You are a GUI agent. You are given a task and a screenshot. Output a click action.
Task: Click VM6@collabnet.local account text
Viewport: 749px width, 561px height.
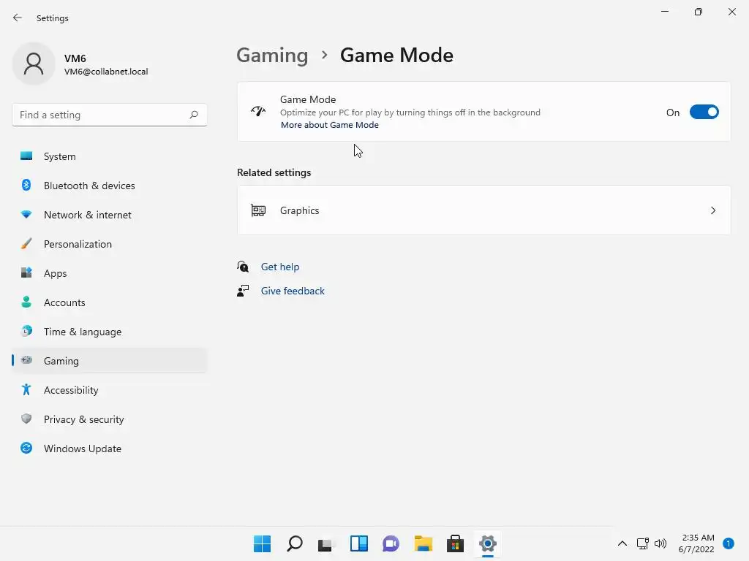coord(106,72)
